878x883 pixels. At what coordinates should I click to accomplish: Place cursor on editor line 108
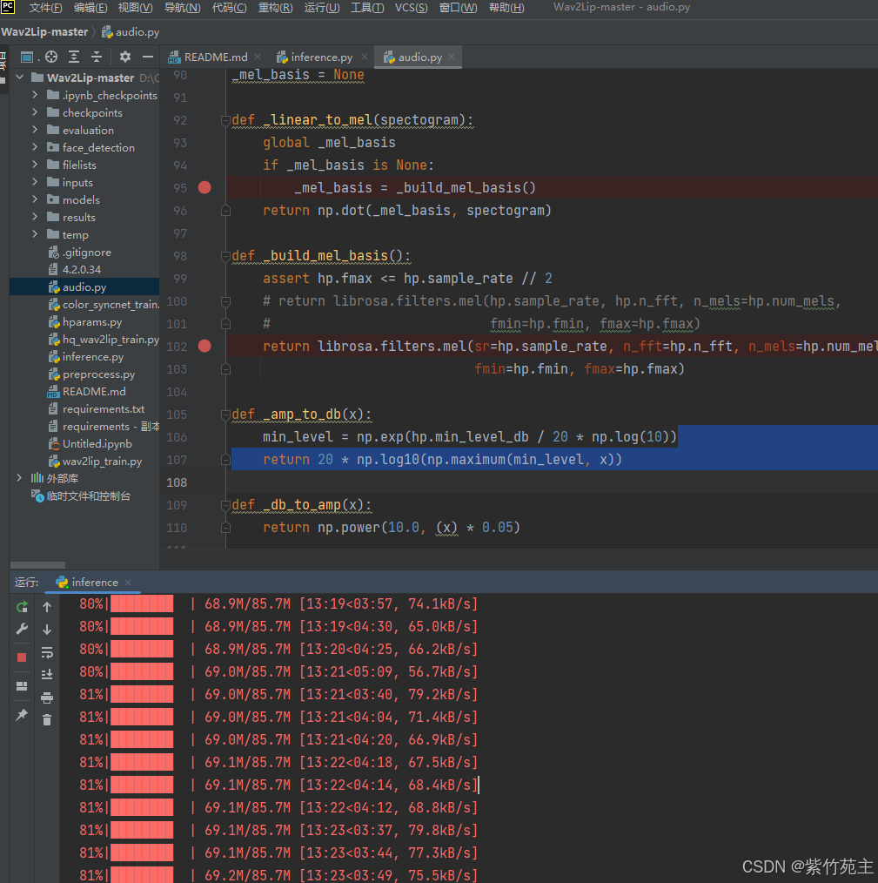(x=552, y=482)
